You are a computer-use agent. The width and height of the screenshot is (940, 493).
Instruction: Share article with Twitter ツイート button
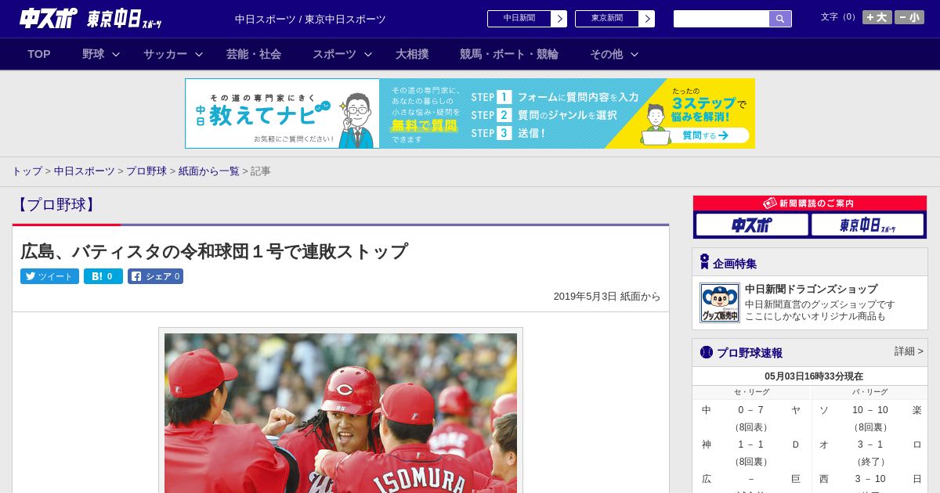click(49, 276)
